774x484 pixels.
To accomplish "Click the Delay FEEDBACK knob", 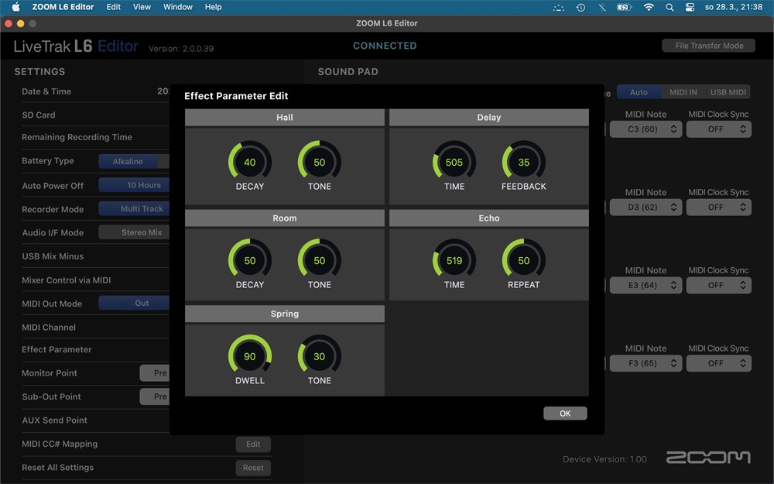I will click(x=524, y=163).
